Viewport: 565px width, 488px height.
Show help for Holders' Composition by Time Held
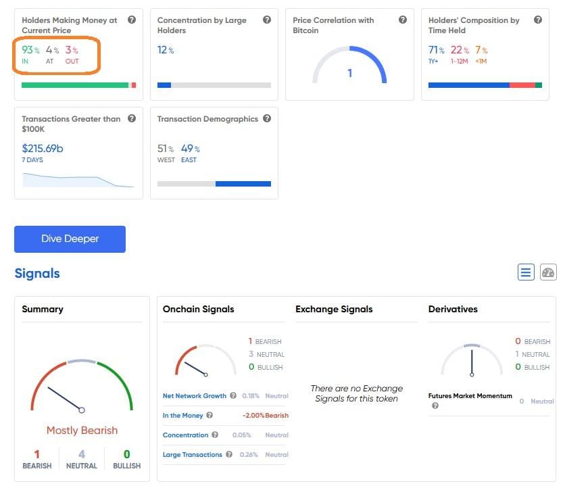pyautogui.click(x=538, y=20)
